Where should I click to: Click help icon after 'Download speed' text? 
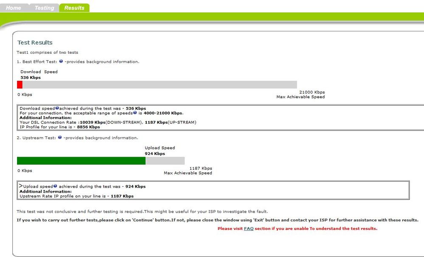[x=57, y=108]
